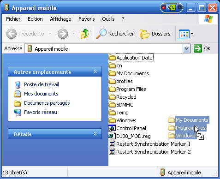The image size is (220, 179).
Task: Expand the Adresse bar dropdown
Action: point(186,48)
